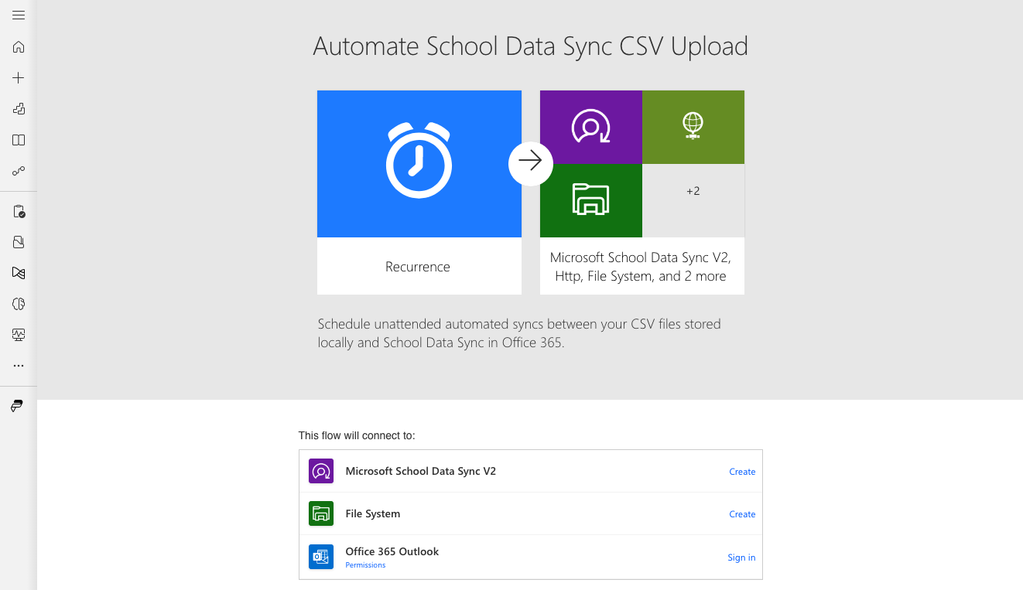
Task: Click the plus Create icon in sidebar
Action: [19, 77]
